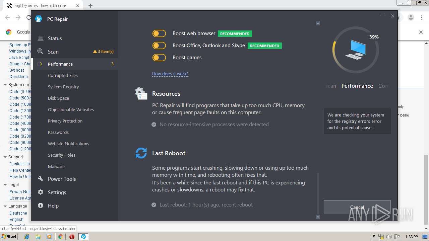Open Contact Us link in browser

coord(19,164)
